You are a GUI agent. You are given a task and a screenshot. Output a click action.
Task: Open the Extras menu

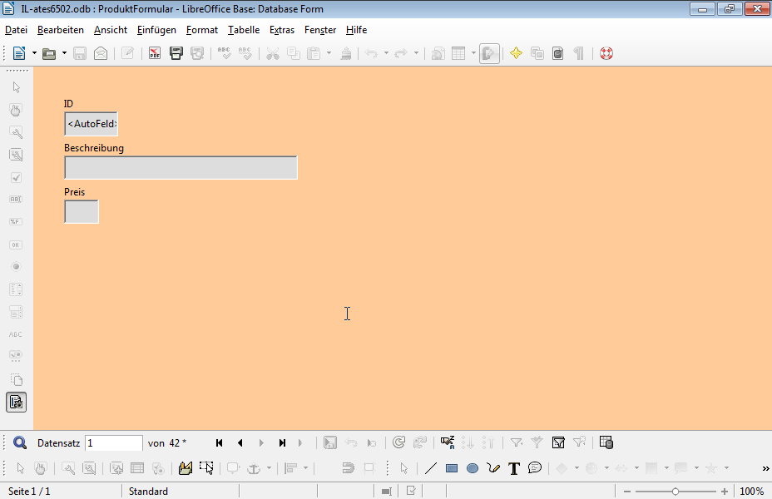tap(282, 30)
